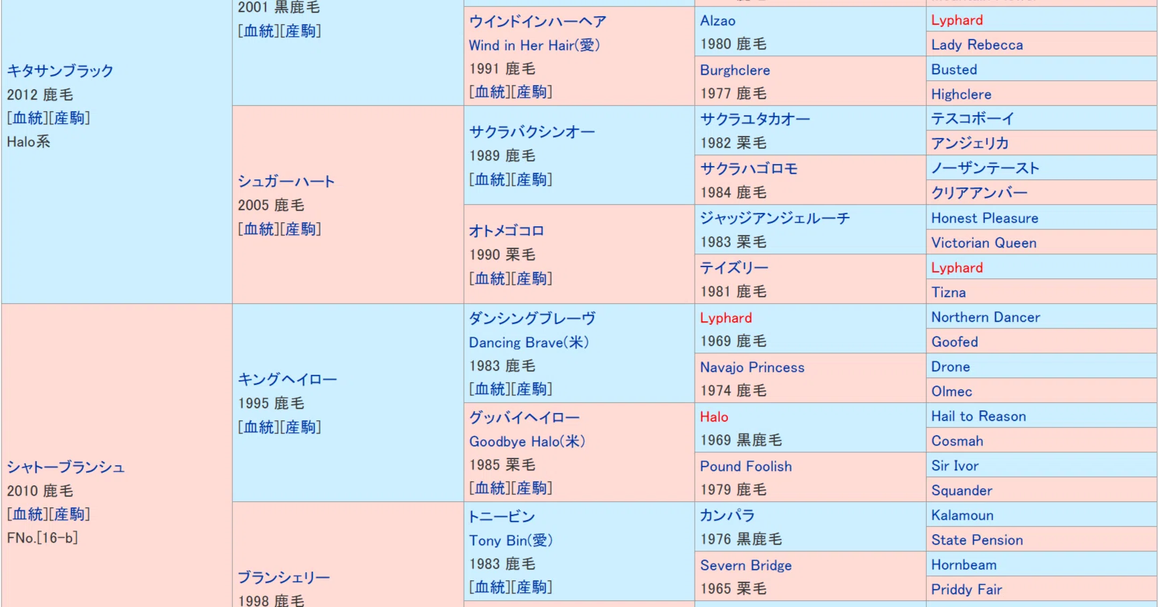Viewport: 1159px width, 607px height.
Task: Click 血統 under キングヘイロー
Action: 260,428
